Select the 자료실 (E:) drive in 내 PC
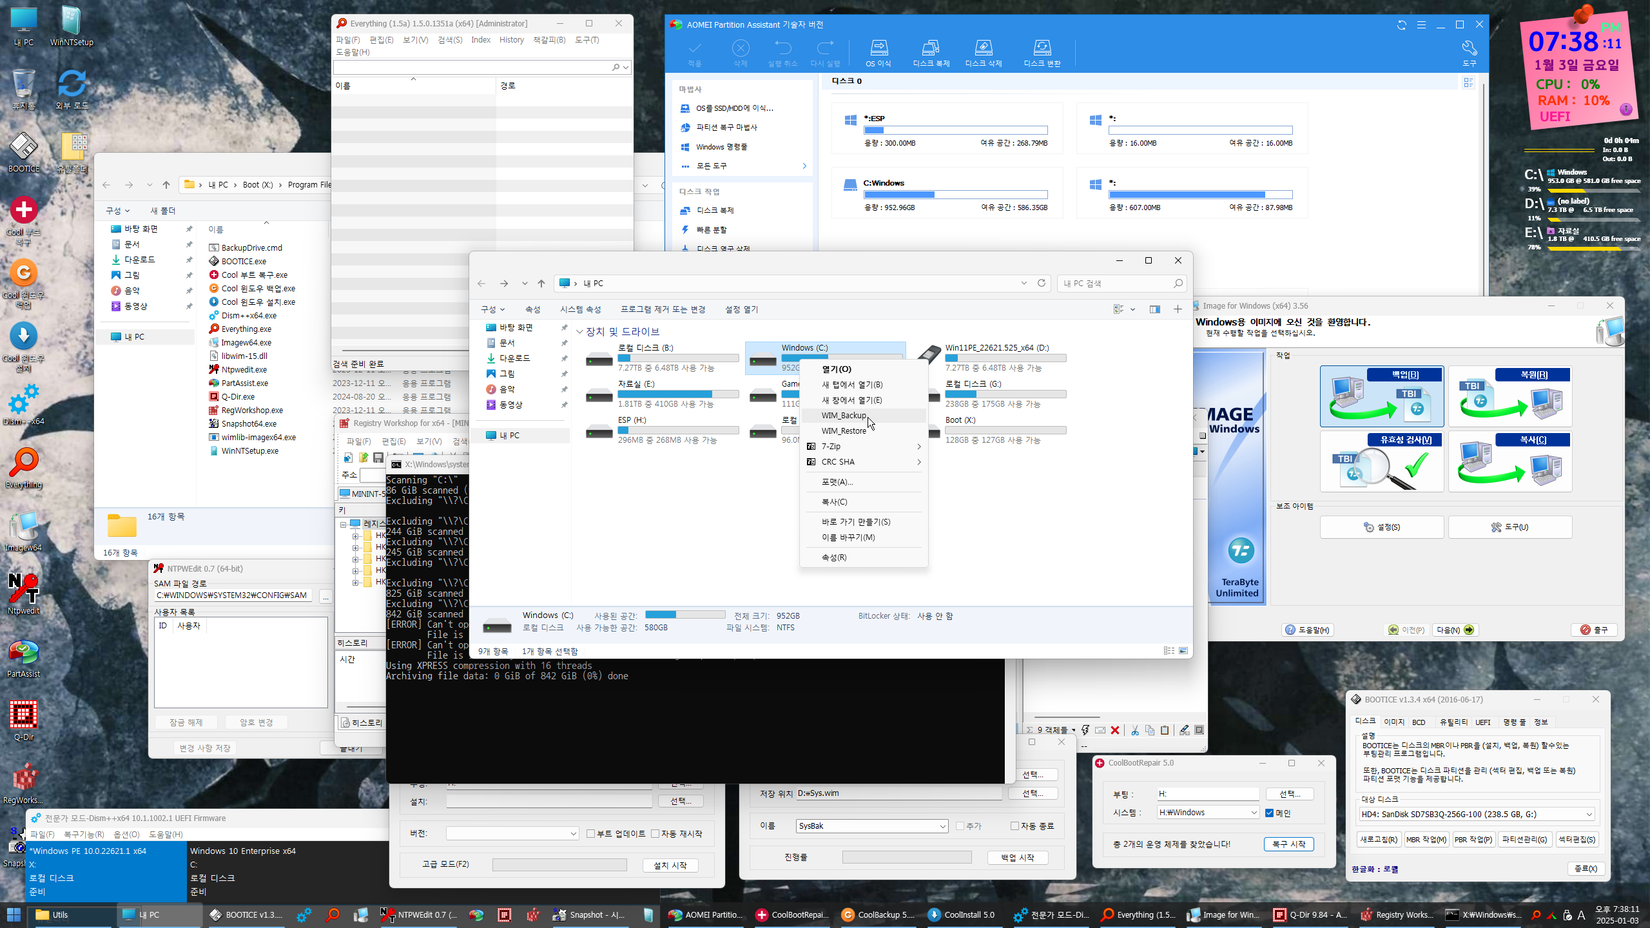The image size is (1650, 928). [x=662, y=394]
